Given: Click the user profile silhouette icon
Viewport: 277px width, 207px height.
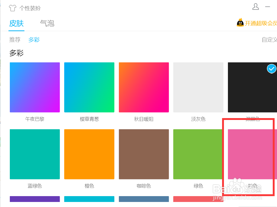Looking at the screenshot, I should coord(256,7).
